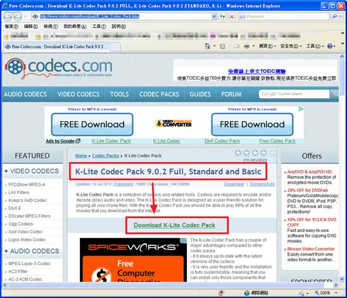
Task: Open the Screenshots link
Action: point(262,184)
